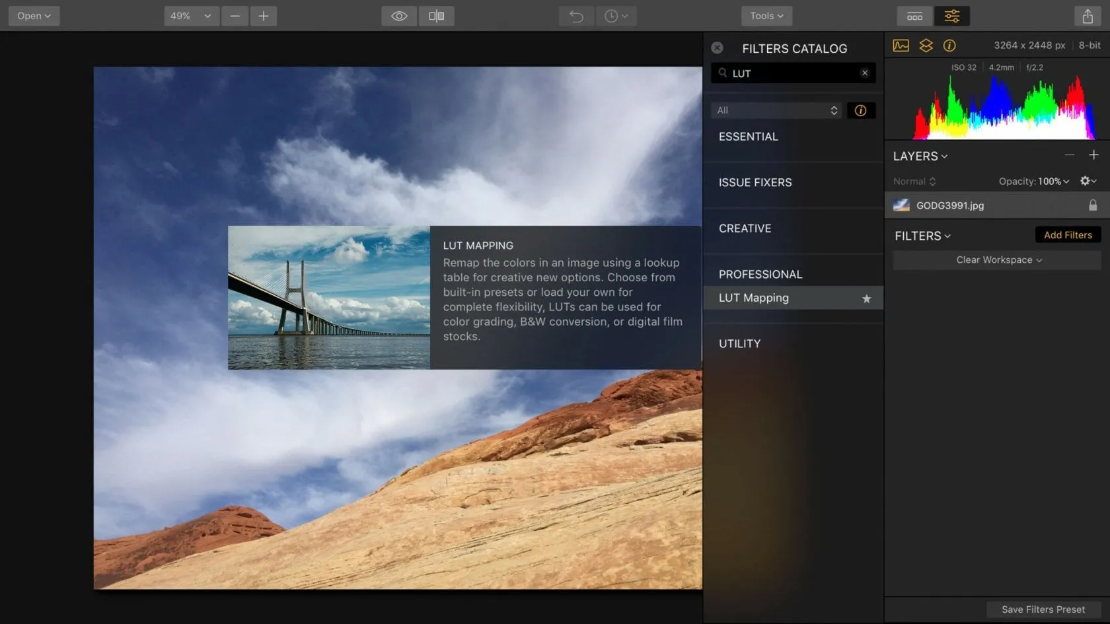
Task: Toggle the before/after compare view
Action: point(436,16)
